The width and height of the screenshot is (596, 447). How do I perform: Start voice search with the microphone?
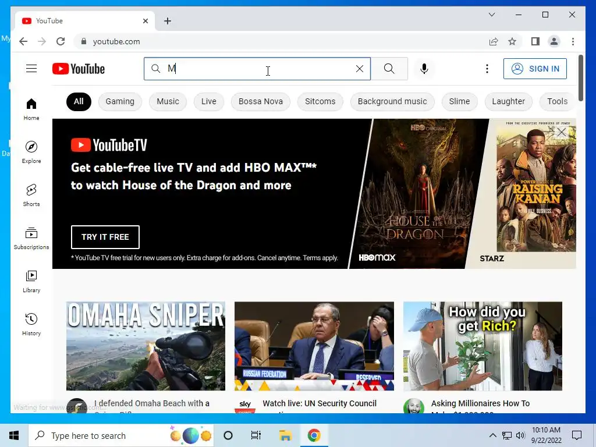click(x=424, y=69)
